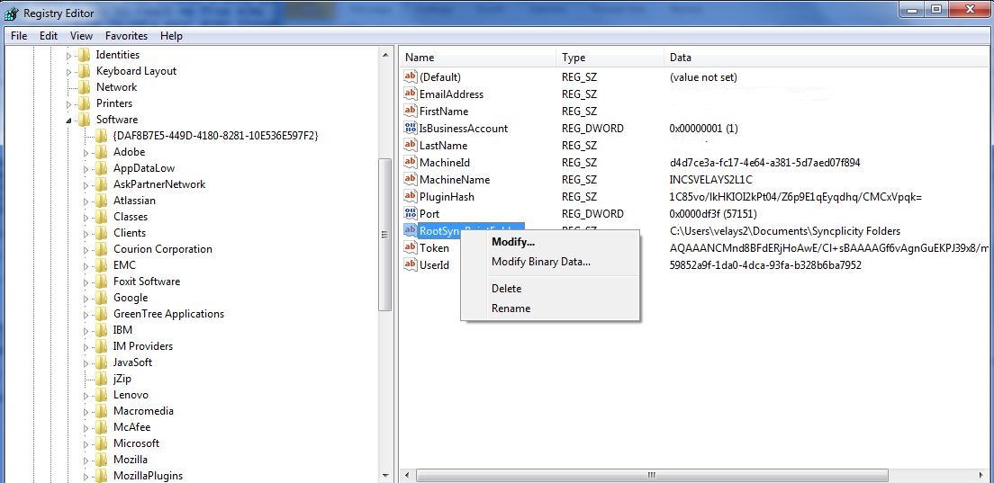Click the Registry Editor icon in title bar
Screen dimensions: 994x483
[12, 13]
